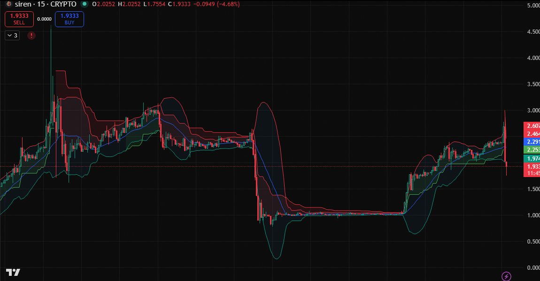540x281 pixels.
Task: Click the 1.500 price axis label
Action: (533, 189)
